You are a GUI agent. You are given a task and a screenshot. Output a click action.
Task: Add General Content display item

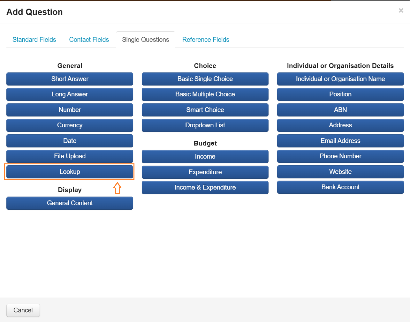(x=70, y=203)
